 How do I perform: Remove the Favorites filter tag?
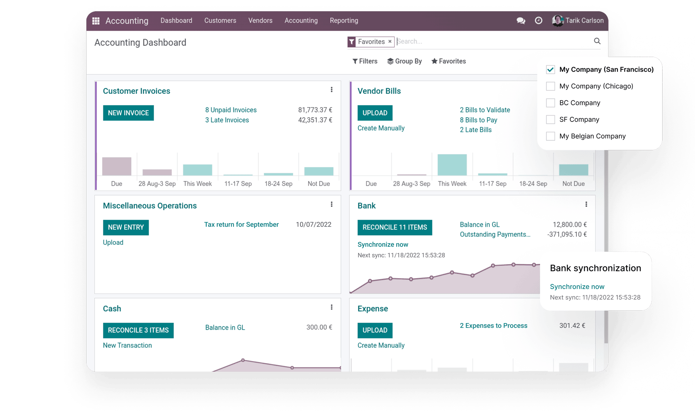click(x=390, y=41)
